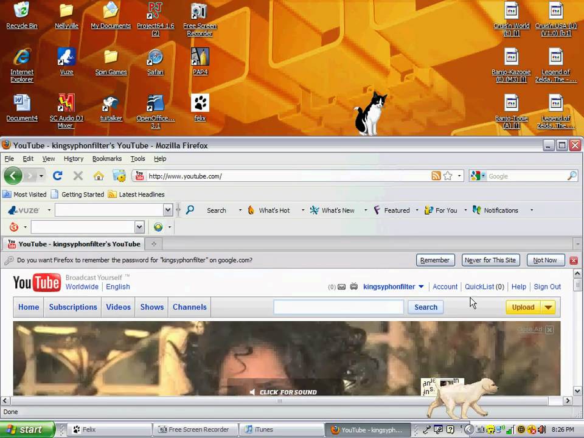Open the Account link
Image resolution: width=584 pixels, height=438 pixels.
pyautogui.click(x=445, y=287)
